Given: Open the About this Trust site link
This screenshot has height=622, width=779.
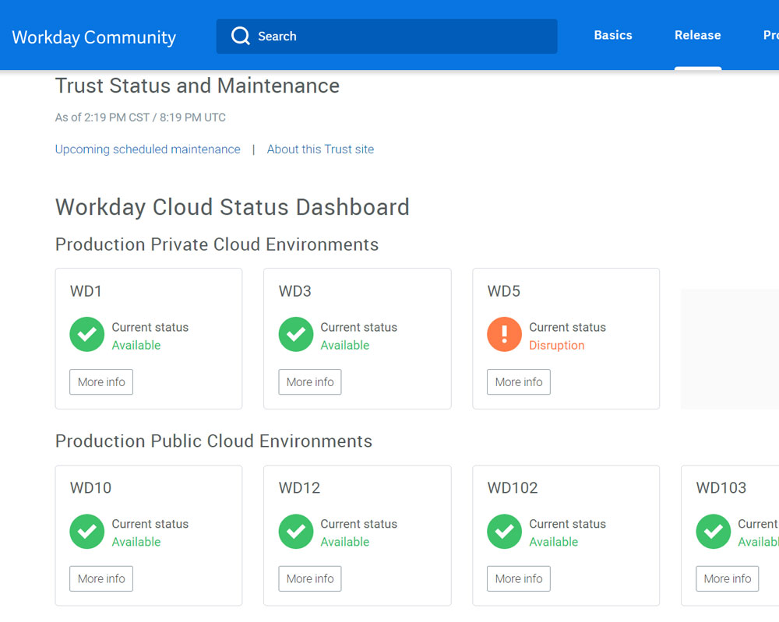Looking at the screenshot, I should coord(320,149).
